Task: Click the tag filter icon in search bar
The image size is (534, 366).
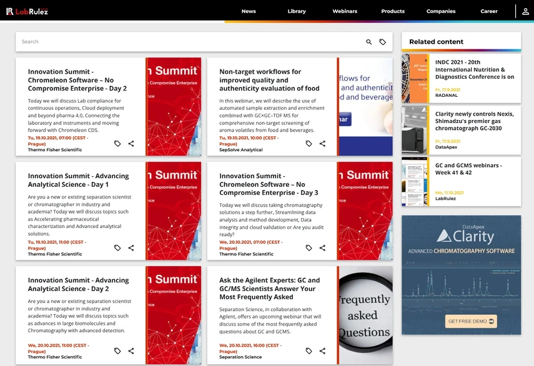Action: (382, 42)
